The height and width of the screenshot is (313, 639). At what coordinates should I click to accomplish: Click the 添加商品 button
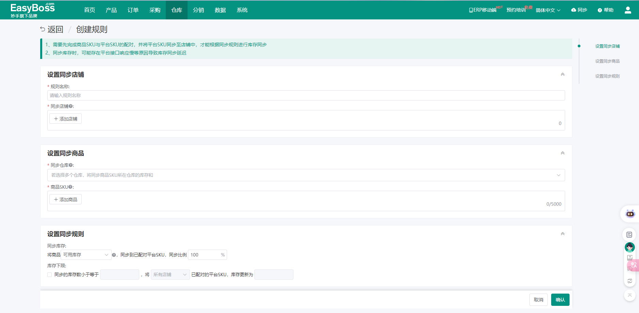66,199
